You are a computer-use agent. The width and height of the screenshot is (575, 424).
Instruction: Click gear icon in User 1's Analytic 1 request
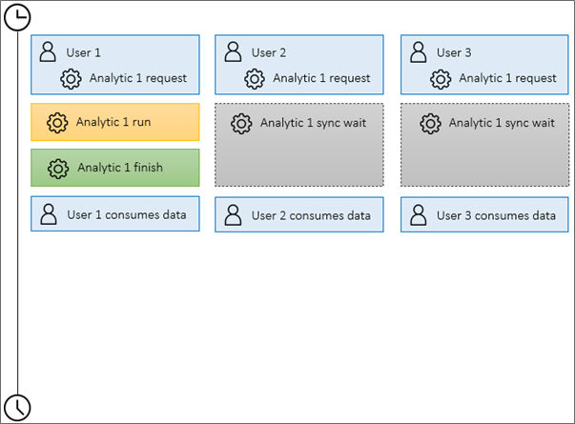point(72,79)
